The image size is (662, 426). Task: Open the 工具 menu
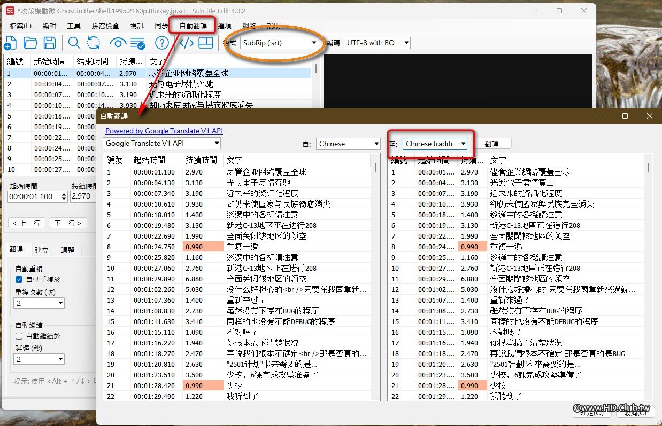[74, 26]
